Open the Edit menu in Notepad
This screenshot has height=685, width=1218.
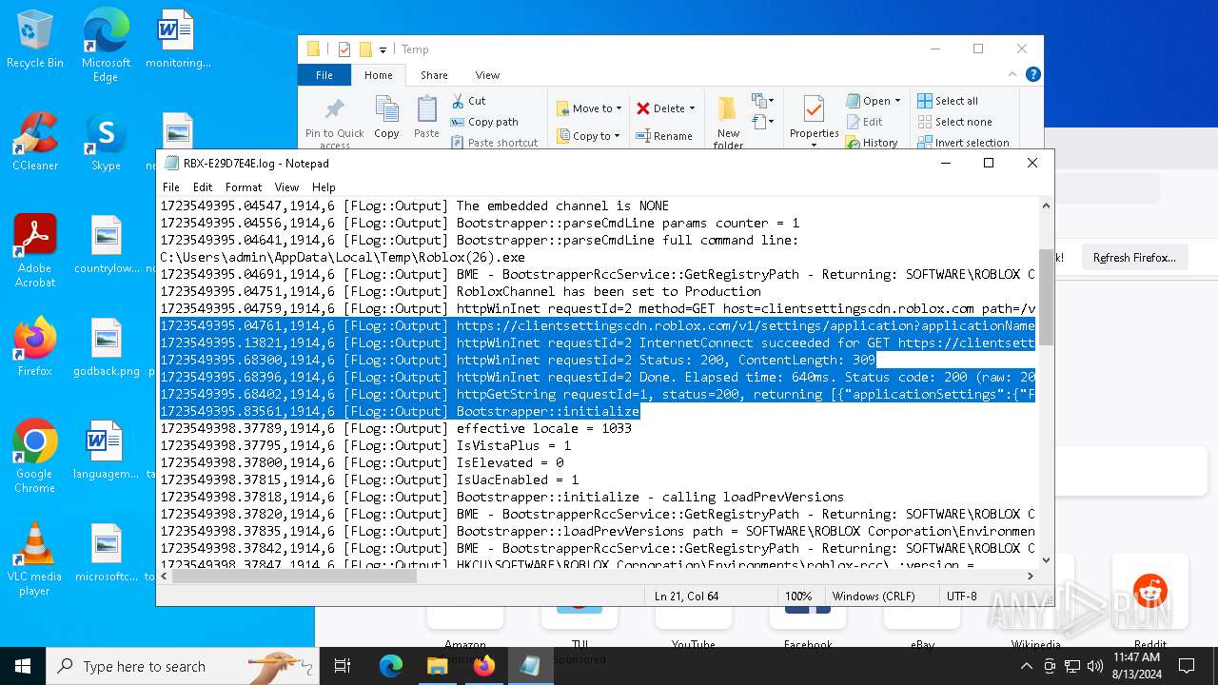click(x=203, y=187)
